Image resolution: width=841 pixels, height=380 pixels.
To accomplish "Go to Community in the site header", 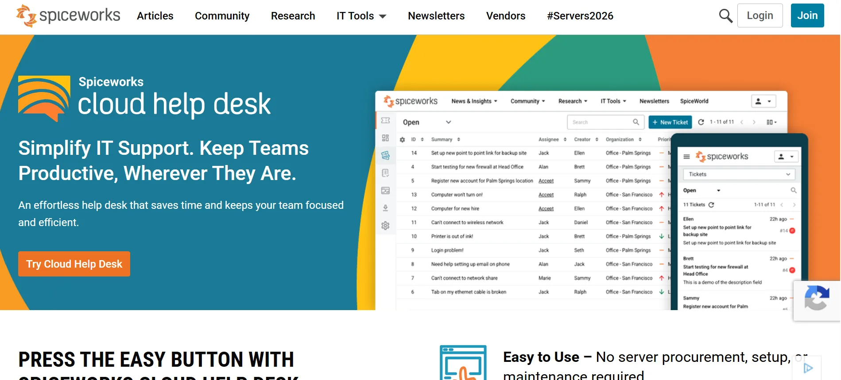I will coord(222,16).
